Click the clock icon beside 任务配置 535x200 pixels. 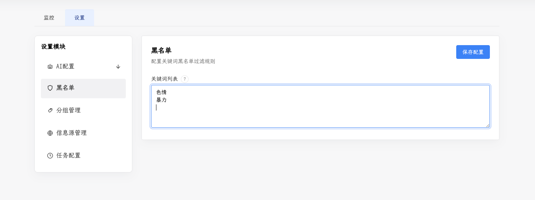click(50, 156)
